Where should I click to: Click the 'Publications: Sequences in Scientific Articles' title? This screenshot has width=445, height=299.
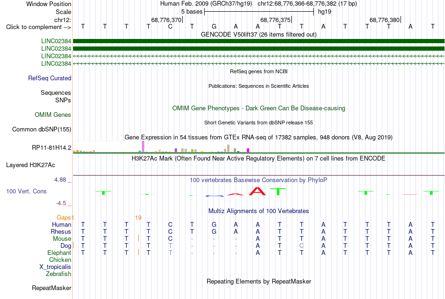(x=259, y=86)
